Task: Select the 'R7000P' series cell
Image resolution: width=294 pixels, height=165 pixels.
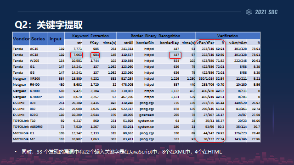Action: point(36,97)
